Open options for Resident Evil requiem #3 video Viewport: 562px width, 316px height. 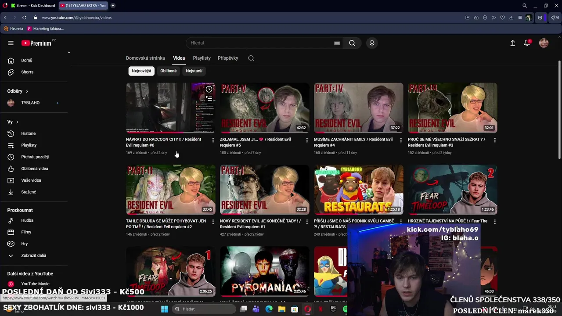click(495, 140)
